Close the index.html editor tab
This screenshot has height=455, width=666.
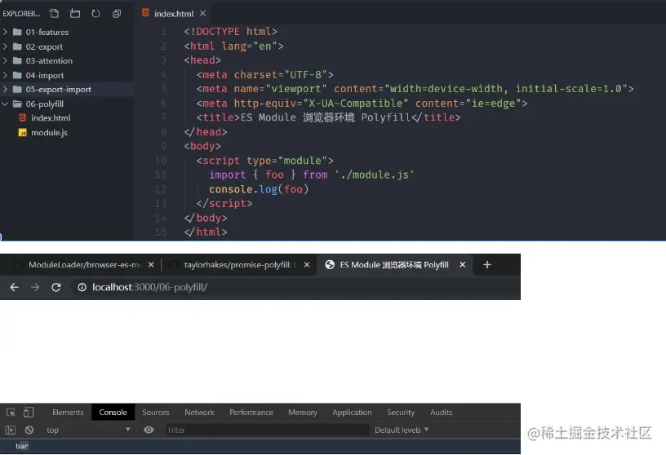click(203, 14)
